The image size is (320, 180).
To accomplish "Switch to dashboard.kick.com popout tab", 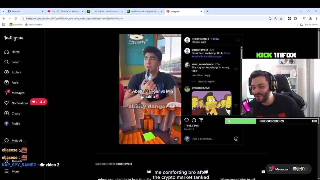I will 144,11.
